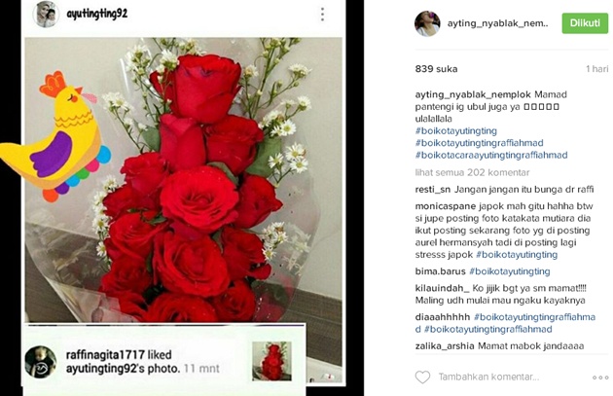The image size is (613, 396).
Task: Open raffinagita1717 avatar in notification
Action: tap(41, 362)
